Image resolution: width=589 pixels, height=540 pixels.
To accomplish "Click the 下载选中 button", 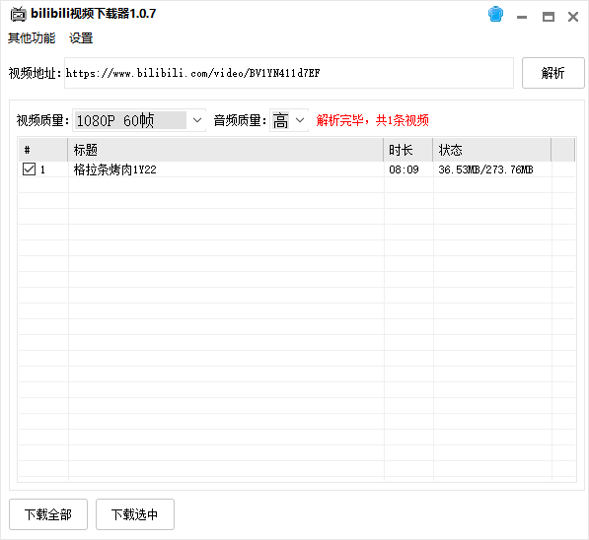I will tap(135, 514).
